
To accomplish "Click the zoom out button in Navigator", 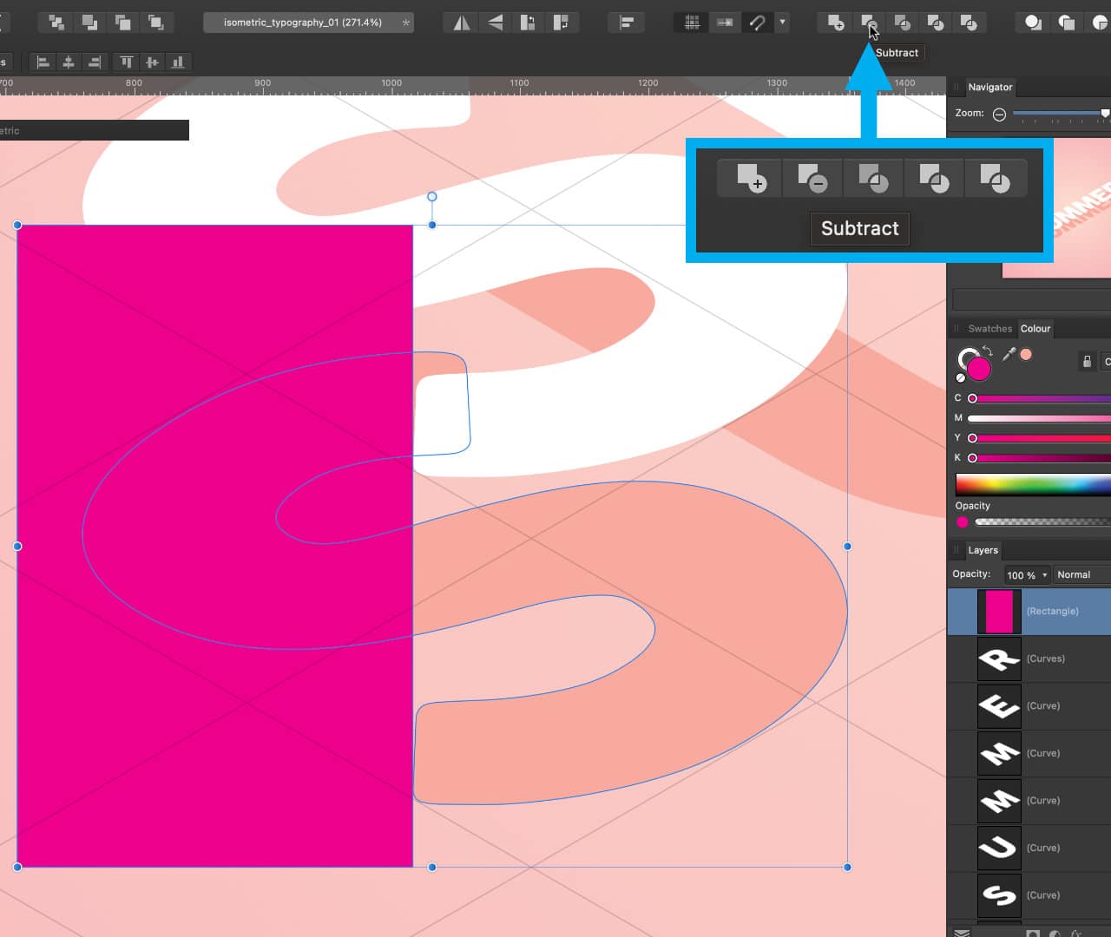I will 998,114.
